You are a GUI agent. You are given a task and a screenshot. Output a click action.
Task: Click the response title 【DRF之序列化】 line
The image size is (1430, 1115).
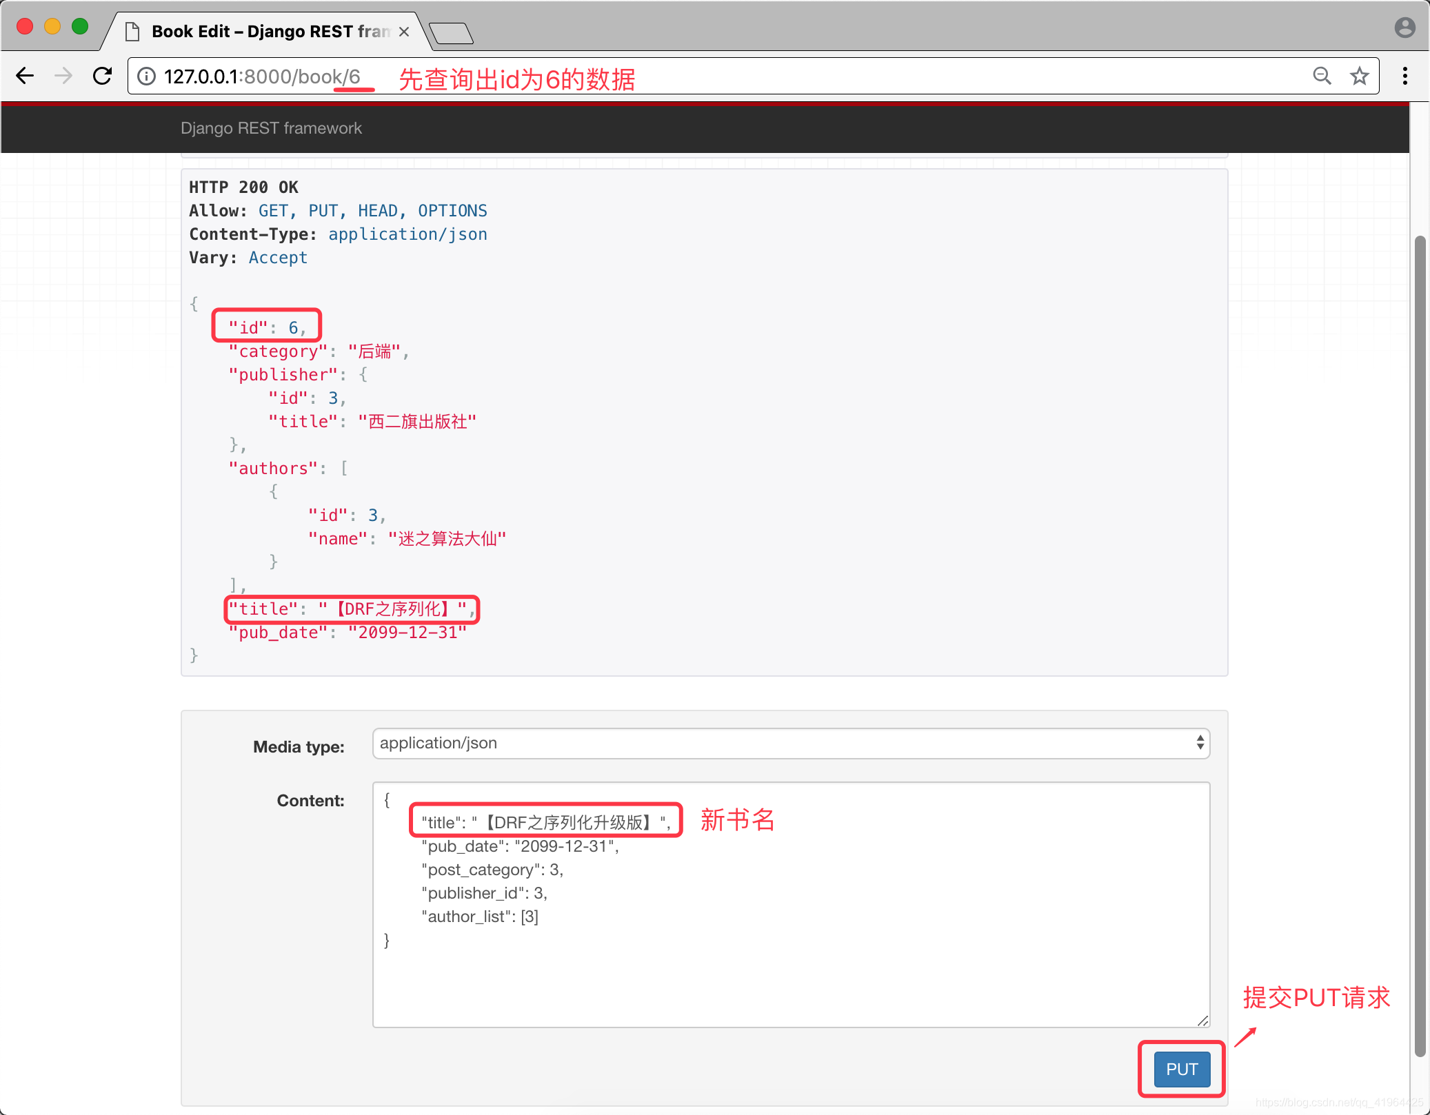[x=352, y=609]
